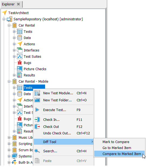Collapse the Car Rental project node
Viewport: 146px width, 168px height.
coord(9,25)
